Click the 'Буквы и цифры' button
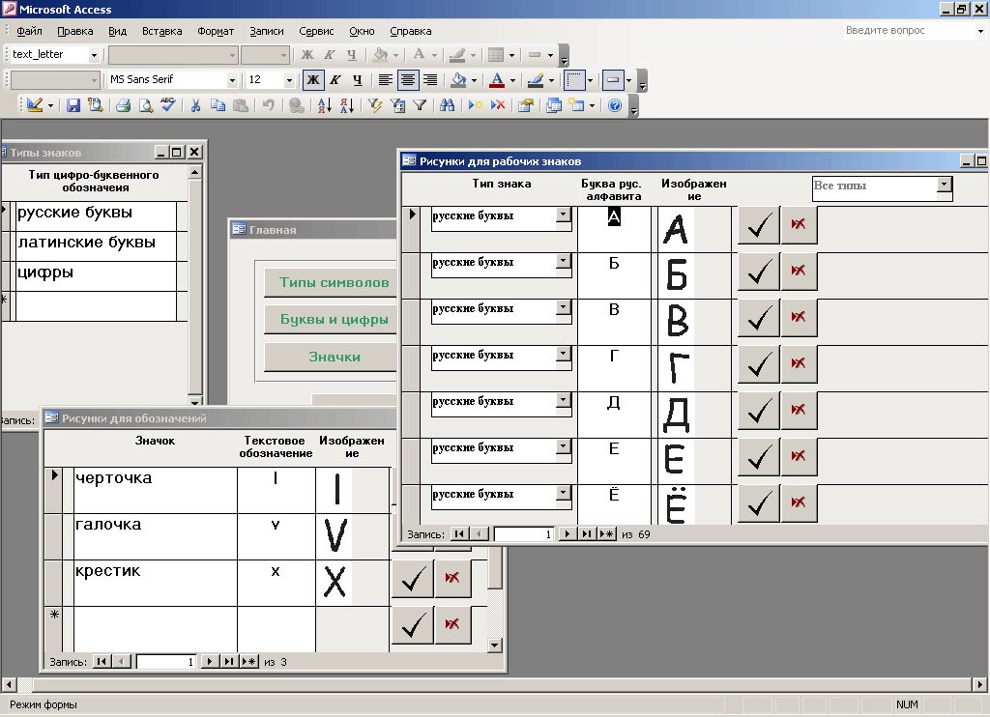 click(334, 319)
